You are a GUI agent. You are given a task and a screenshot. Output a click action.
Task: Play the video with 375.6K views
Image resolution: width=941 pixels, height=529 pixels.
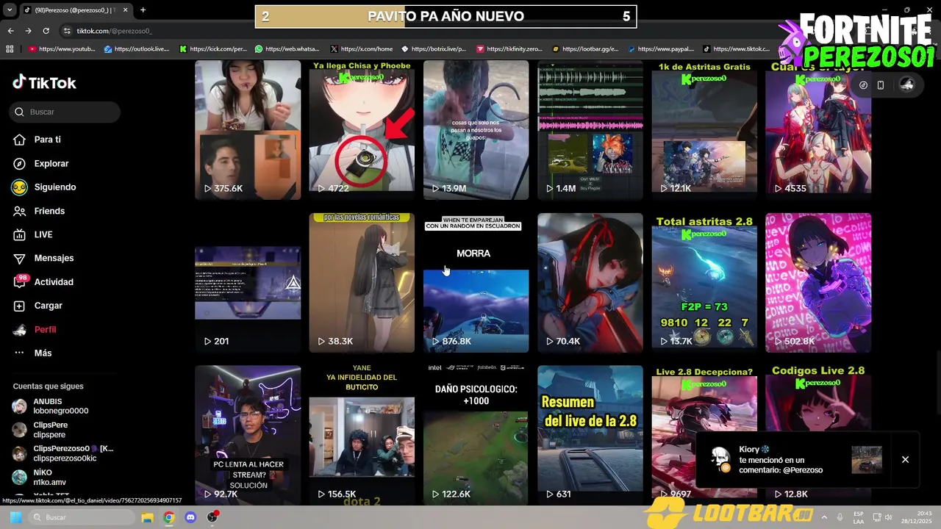(x=248, y=130)
